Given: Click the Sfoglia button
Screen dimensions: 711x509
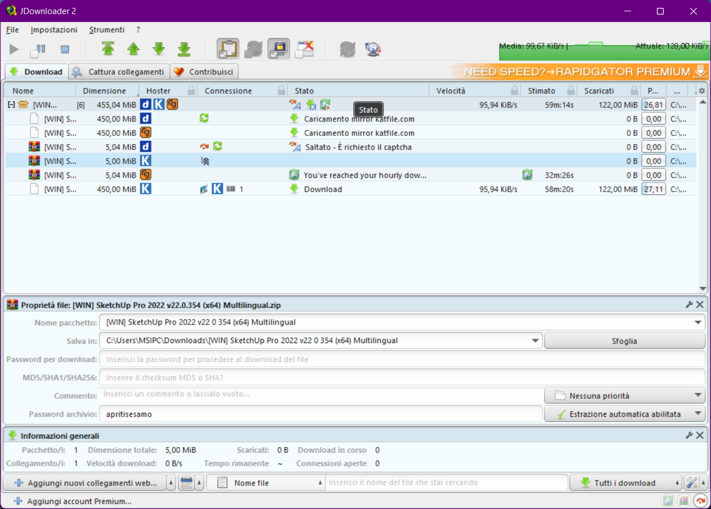Looking at the screenshot, I should [x=624, y=341].
